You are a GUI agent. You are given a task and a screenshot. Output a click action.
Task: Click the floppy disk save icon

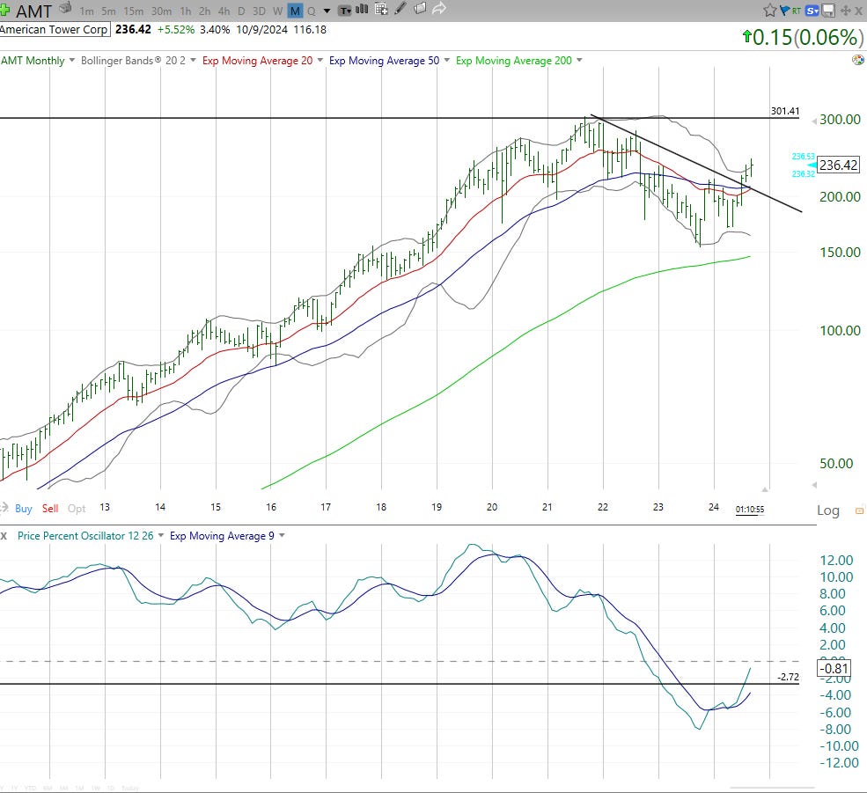[x=827, y=10]
